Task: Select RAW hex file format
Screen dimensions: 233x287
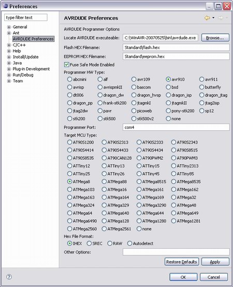Action: [110, 244]
